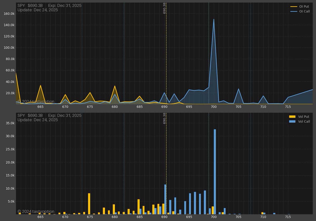The image size is (316, 221).
Task: Click the Vol Call bar at strike 690
Action: [x=165, y=199]
